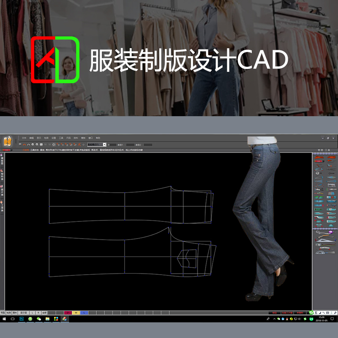Show hidden system tray icons chevron
Viewport: 338px width, 338px height.
(274, 319)
